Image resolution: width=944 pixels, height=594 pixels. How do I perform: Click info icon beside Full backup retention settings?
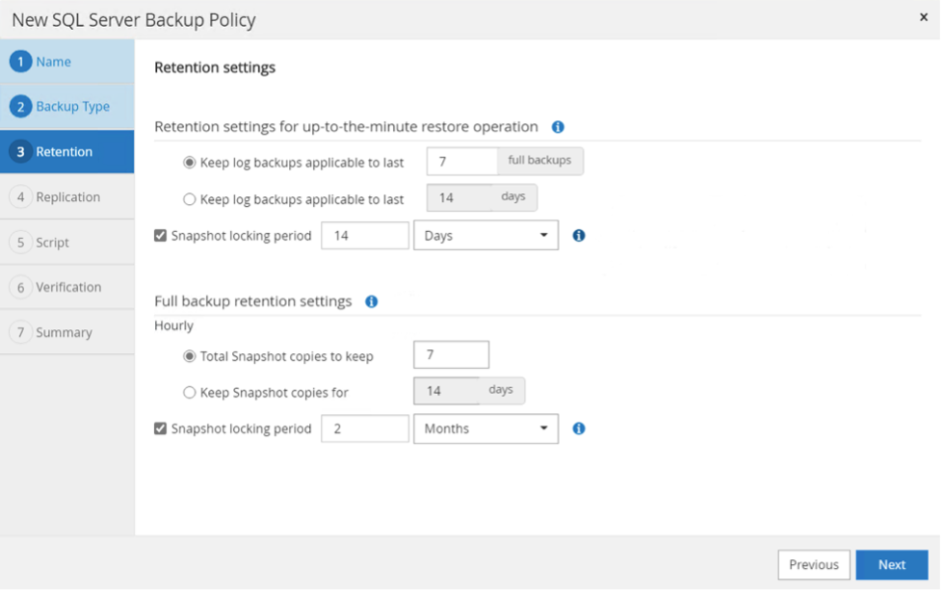click(x=372, y=301)
